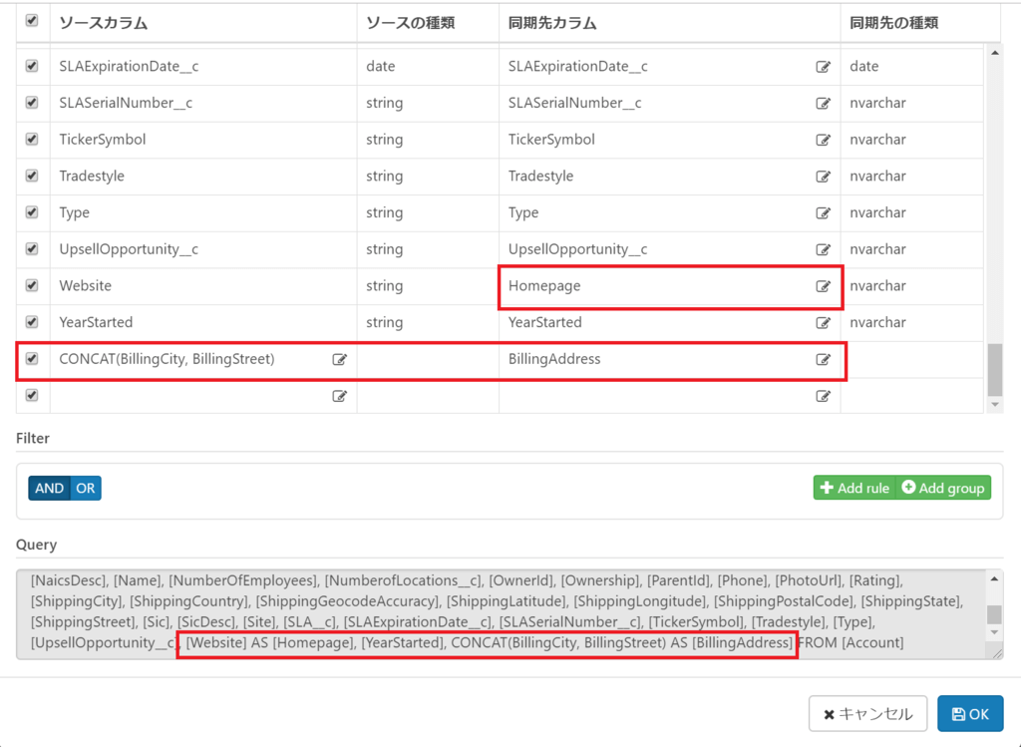Click the Add rule button

(x=853, y=488)
